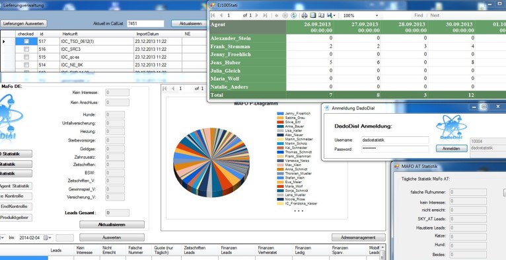Toggle Print Layout view icon
Viewport: 506px width, 260px height.
tap(312, 15)
